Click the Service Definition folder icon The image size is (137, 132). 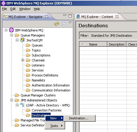point(17,125)
